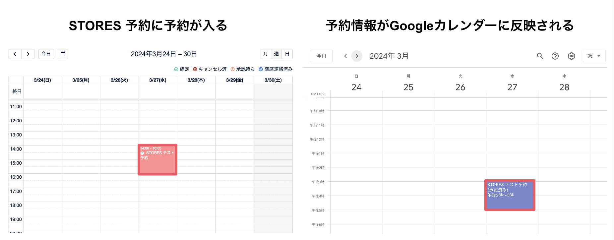Image resolution: width=614 pixels, height=240 pixels.
Task: Click the 午後3時 time label
Action: [318, 182]
